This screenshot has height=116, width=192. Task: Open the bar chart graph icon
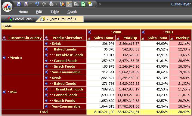62,4
